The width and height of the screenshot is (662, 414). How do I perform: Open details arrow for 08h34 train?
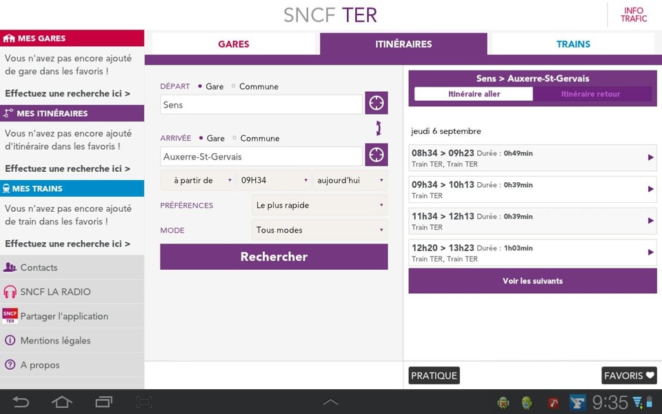(x=650, y=157)
